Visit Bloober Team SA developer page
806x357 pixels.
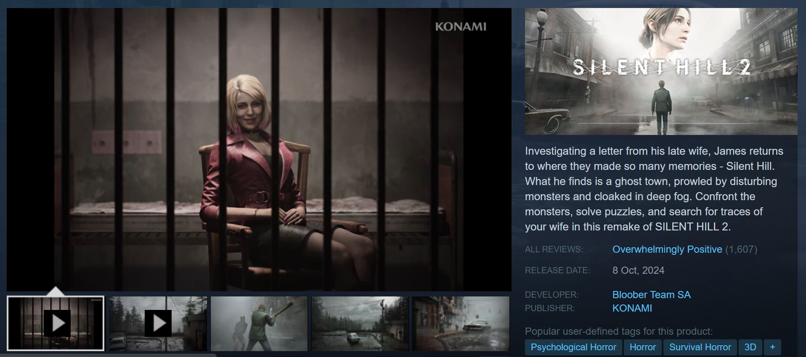point(651,295)
